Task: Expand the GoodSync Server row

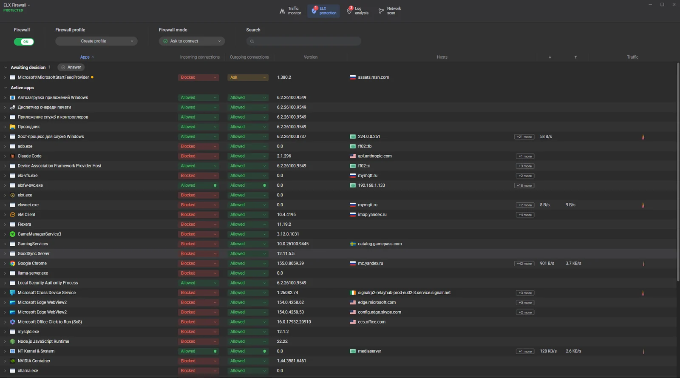Action: pos(5,254)
